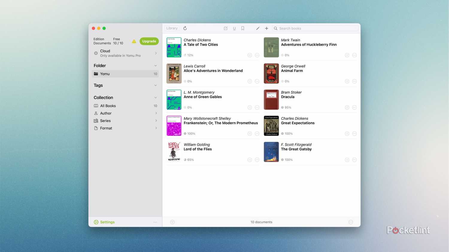Open the All Books collection

(108, 106)
